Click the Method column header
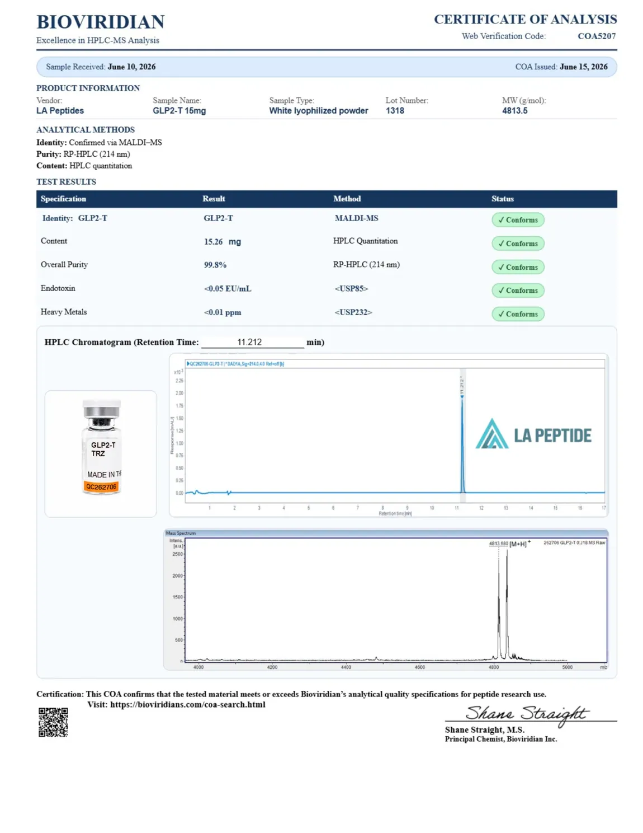 tap(347, 199)
